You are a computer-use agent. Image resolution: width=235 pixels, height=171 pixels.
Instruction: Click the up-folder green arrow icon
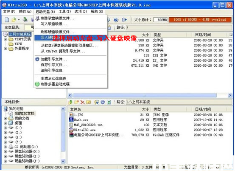(x=70, y=102)
